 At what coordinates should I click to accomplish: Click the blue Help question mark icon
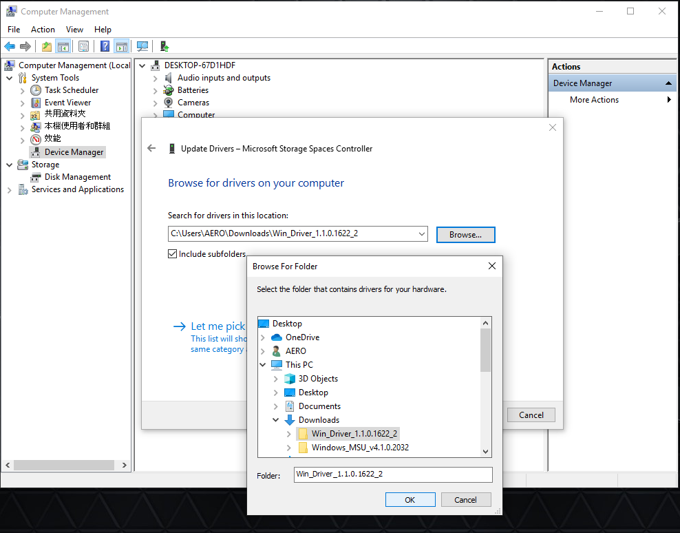(x=105, y=46)
